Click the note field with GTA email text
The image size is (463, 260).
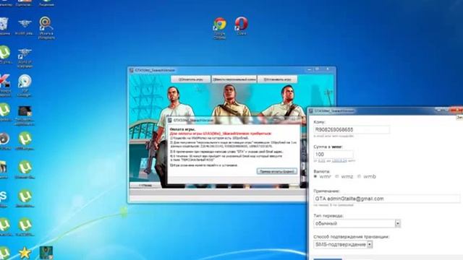386,199
